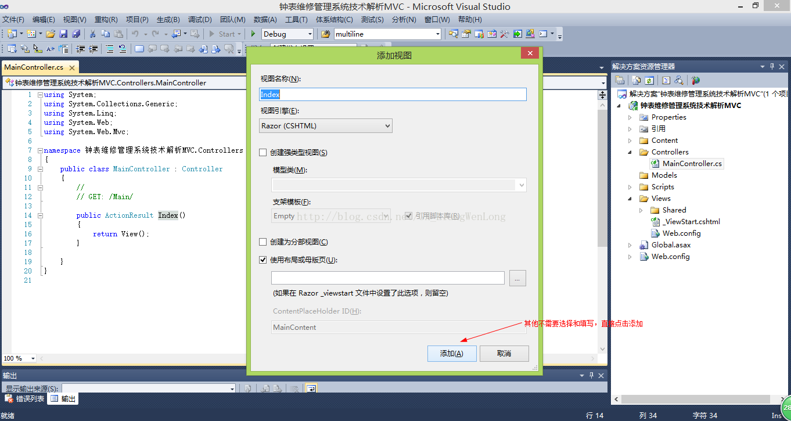Open the 项目(P) menu

(x=137, y=19)
